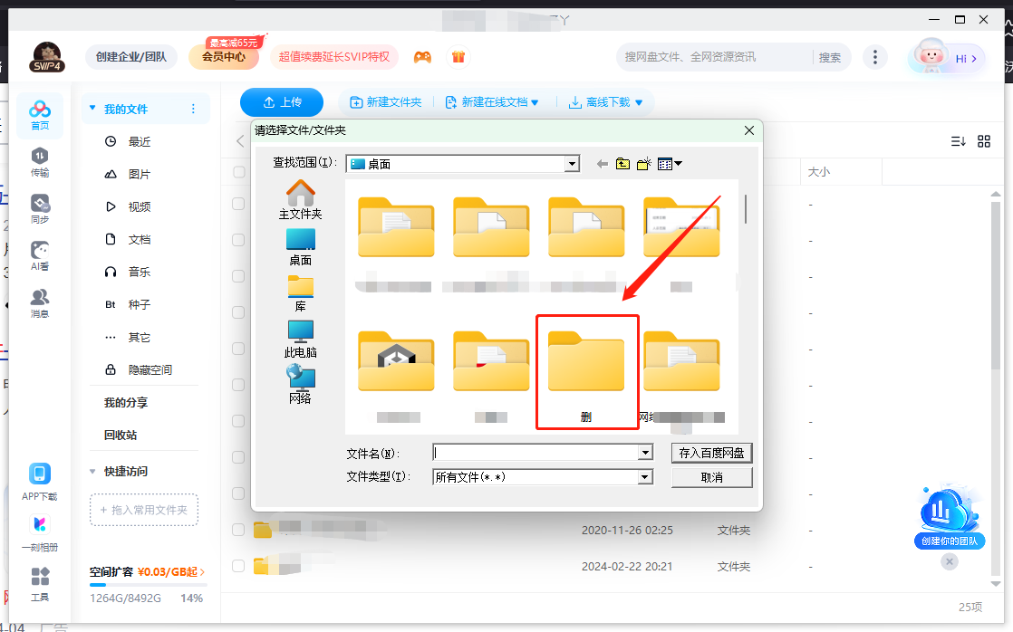Check the selection circle on the 2024-02-22 folder row
The width and height of the screenshot is (1013, 632).
[x=237, y=566]
